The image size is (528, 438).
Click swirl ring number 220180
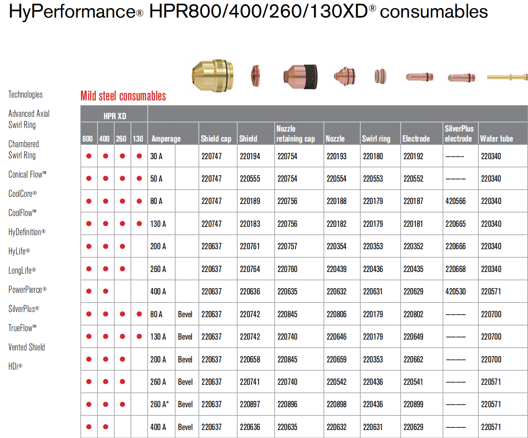click(x=373, y=156)
